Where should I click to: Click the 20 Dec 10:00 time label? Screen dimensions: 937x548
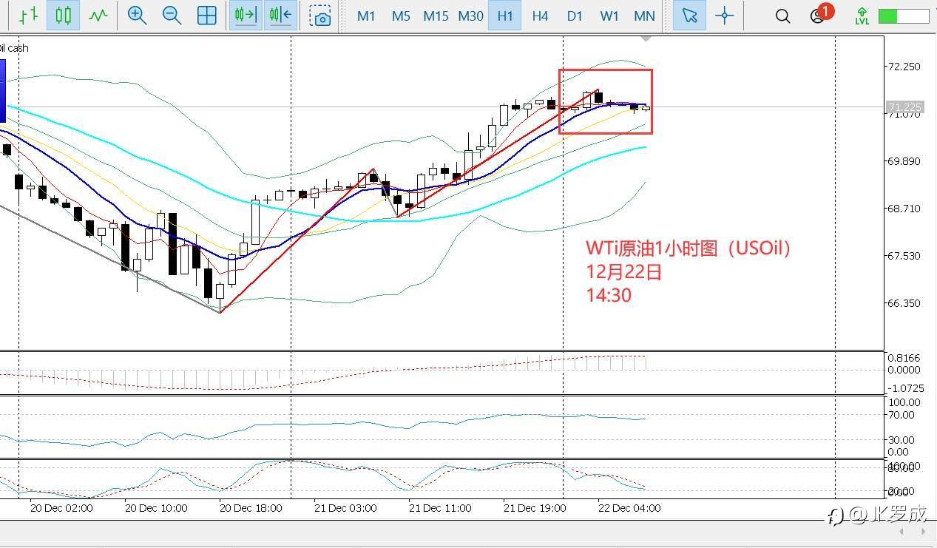click(156, 508)
